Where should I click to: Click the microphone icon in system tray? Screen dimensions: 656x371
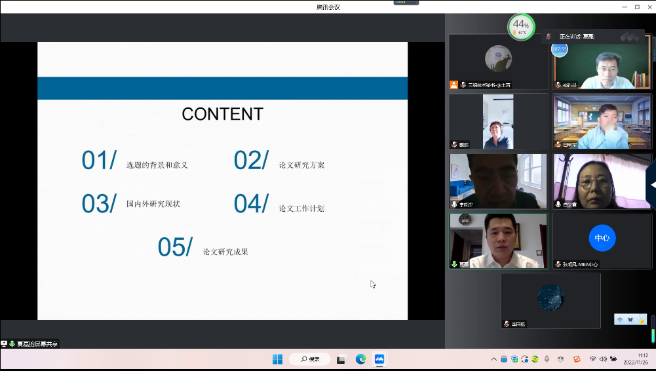(547, 359)
